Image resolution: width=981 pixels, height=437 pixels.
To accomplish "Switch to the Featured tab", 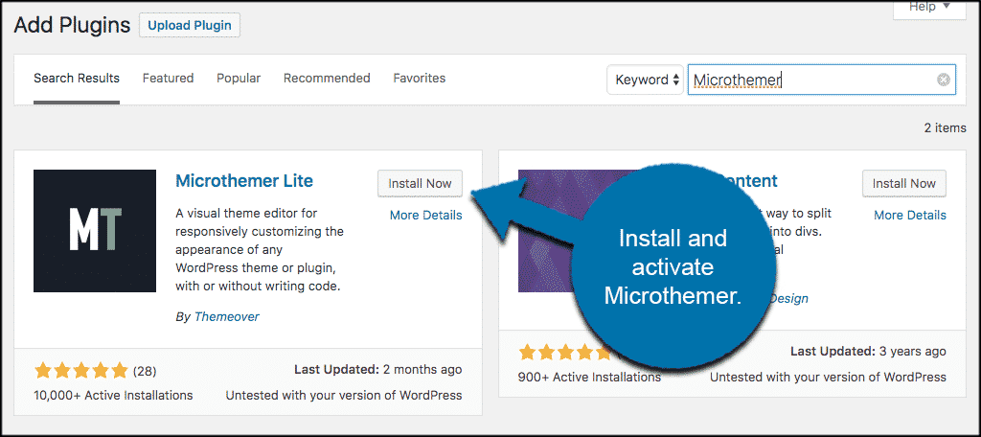I will click(x=169, y=79).
